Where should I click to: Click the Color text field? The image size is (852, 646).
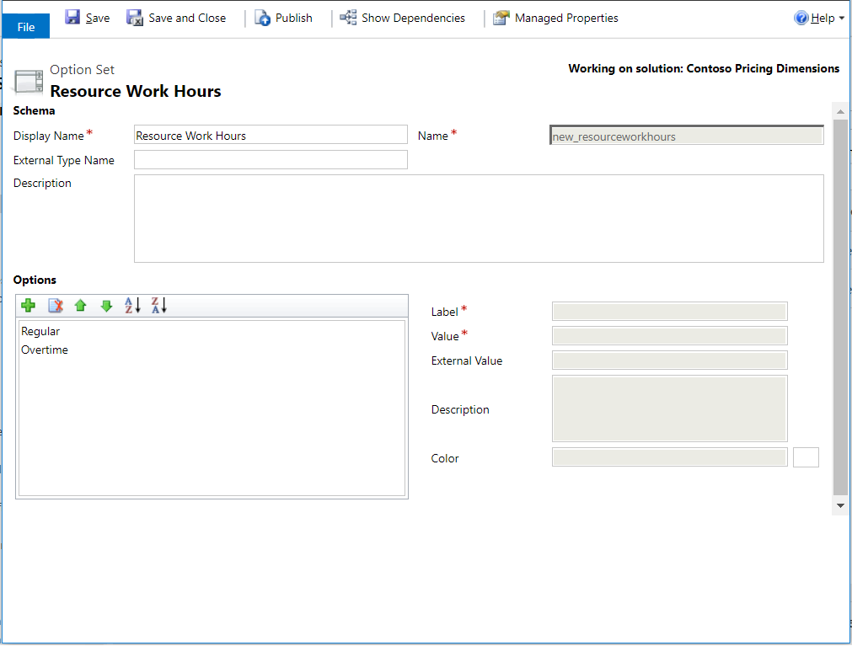(669, 457)
